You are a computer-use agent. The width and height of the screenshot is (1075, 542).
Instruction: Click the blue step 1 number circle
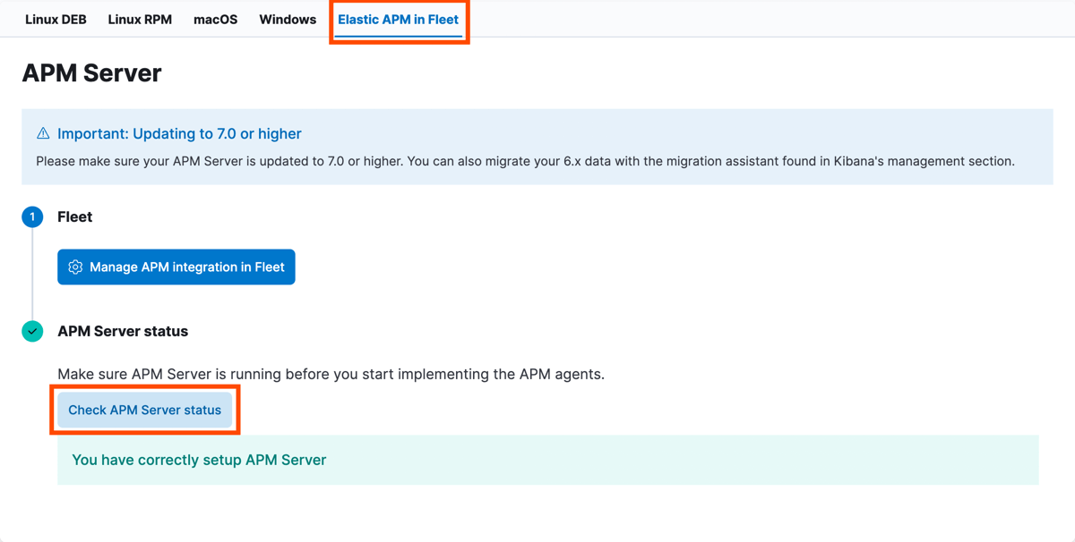point(32,216)
